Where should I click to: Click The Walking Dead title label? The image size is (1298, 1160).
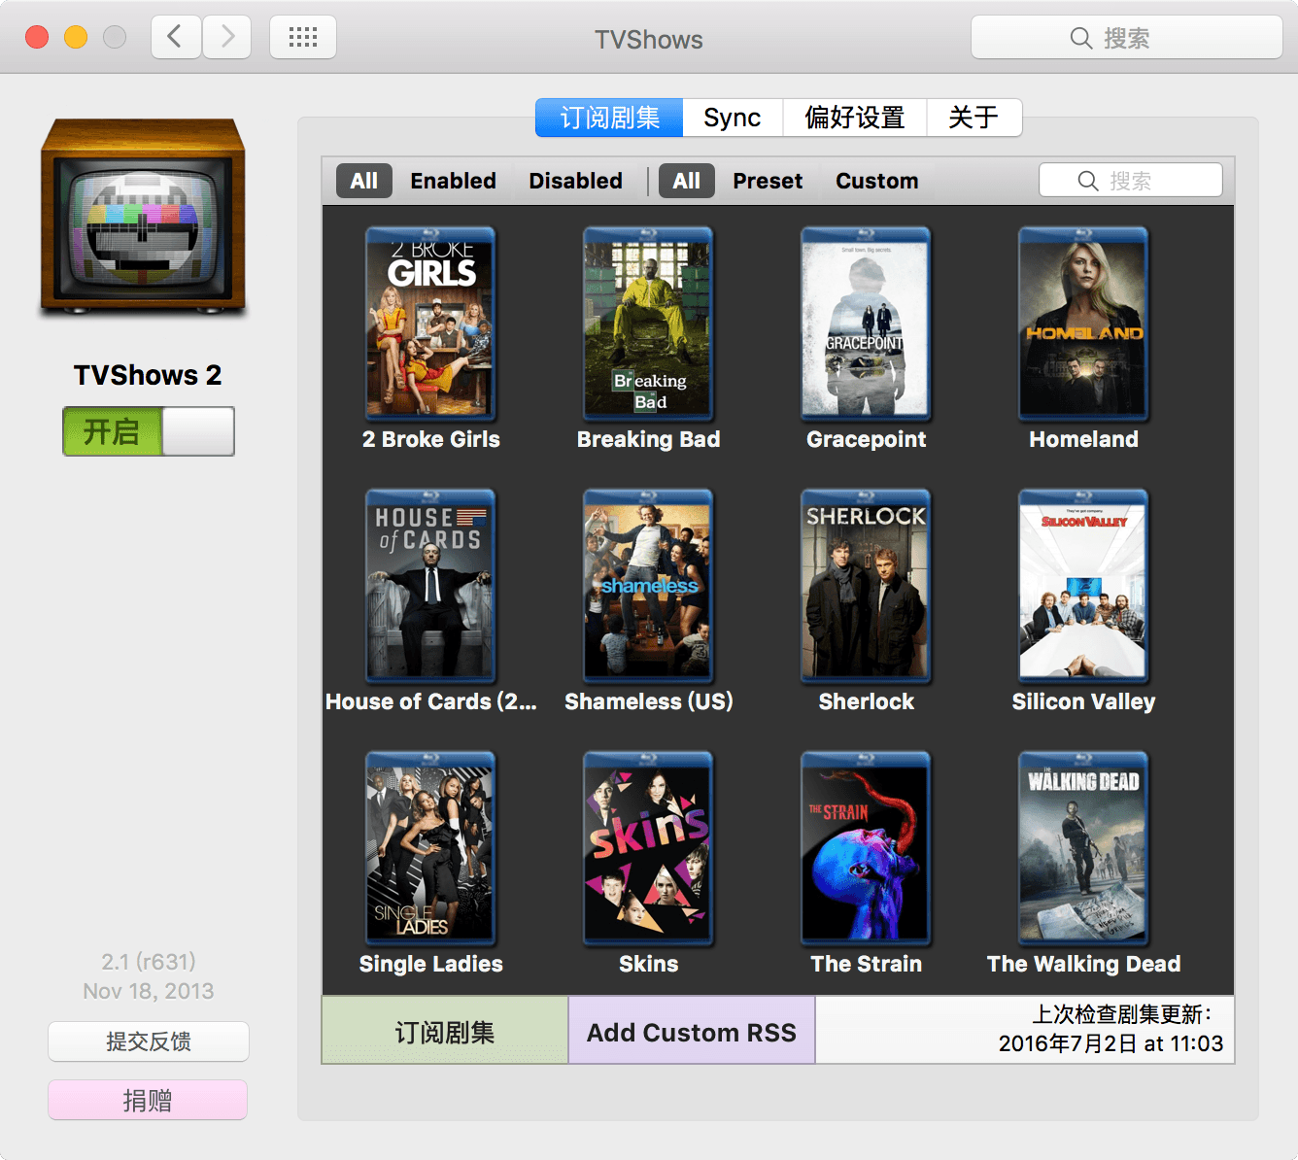coord(1083,964)
